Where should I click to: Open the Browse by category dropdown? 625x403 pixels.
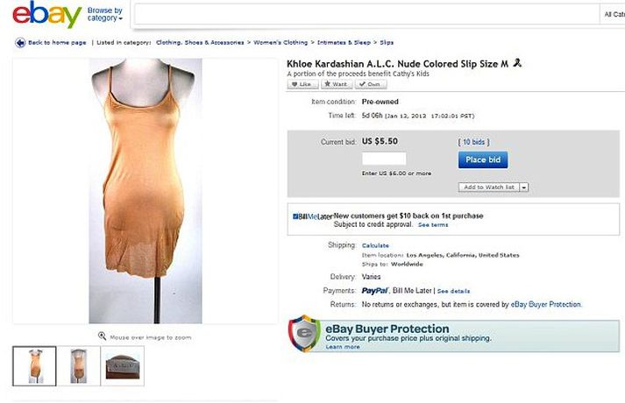105,15
